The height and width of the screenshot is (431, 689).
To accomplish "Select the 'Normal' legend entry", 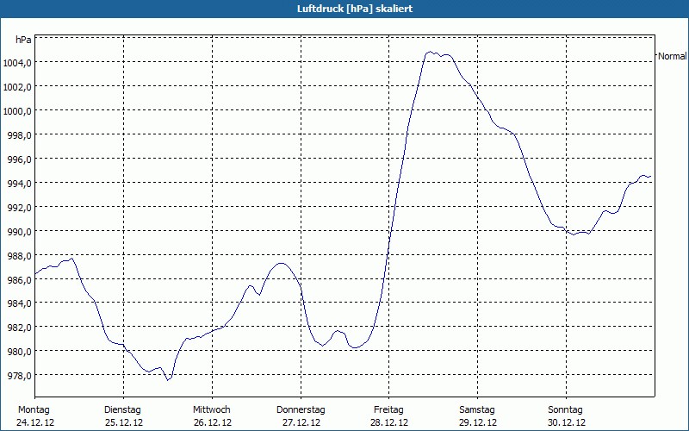I will (672, 56).
